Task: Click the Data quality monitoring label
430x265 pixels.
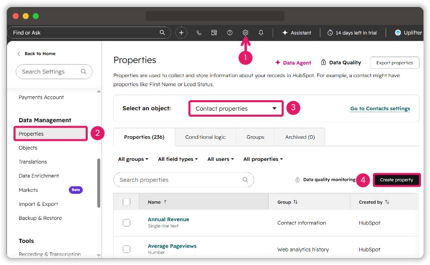Action: point(329,179)
